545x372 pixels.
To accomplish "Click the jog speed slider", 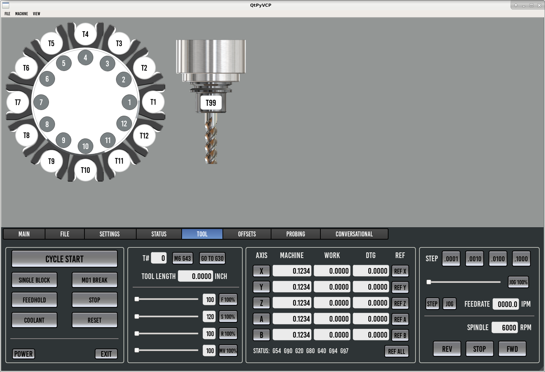I will pos(464,282).
